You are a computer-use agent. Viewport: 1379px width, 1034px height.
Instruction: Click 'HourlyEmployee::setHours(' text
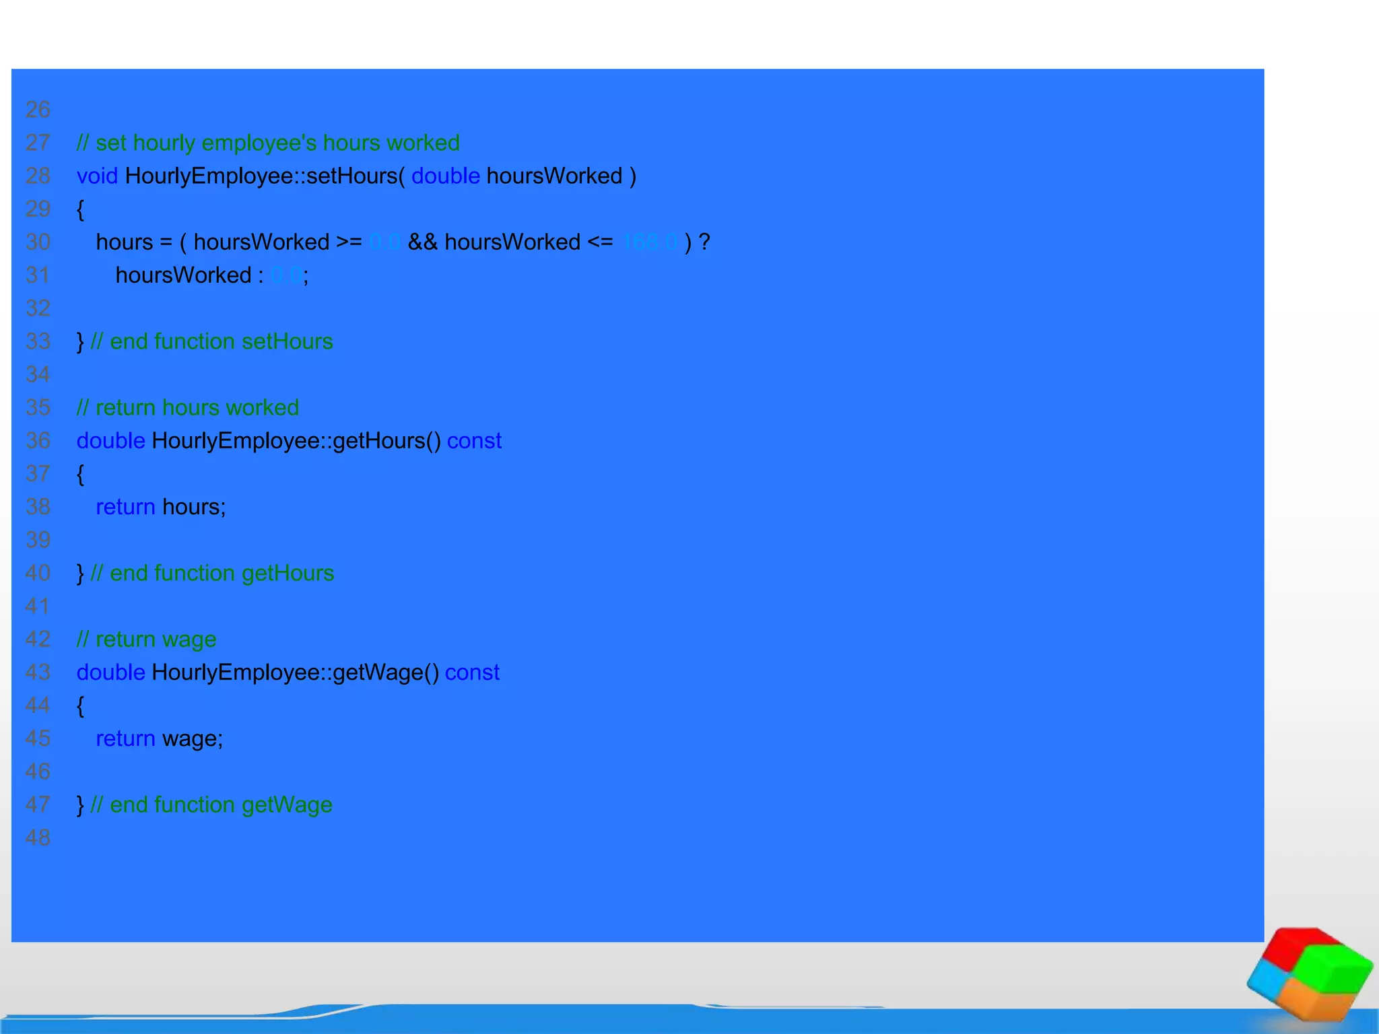(265, 176)
